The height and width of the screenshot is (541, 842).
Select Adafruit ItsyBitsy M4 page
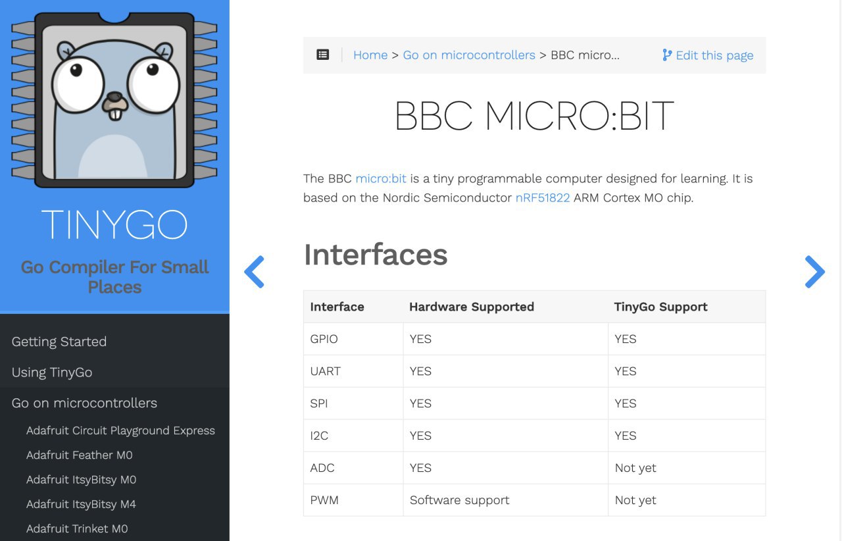(82, 504)
